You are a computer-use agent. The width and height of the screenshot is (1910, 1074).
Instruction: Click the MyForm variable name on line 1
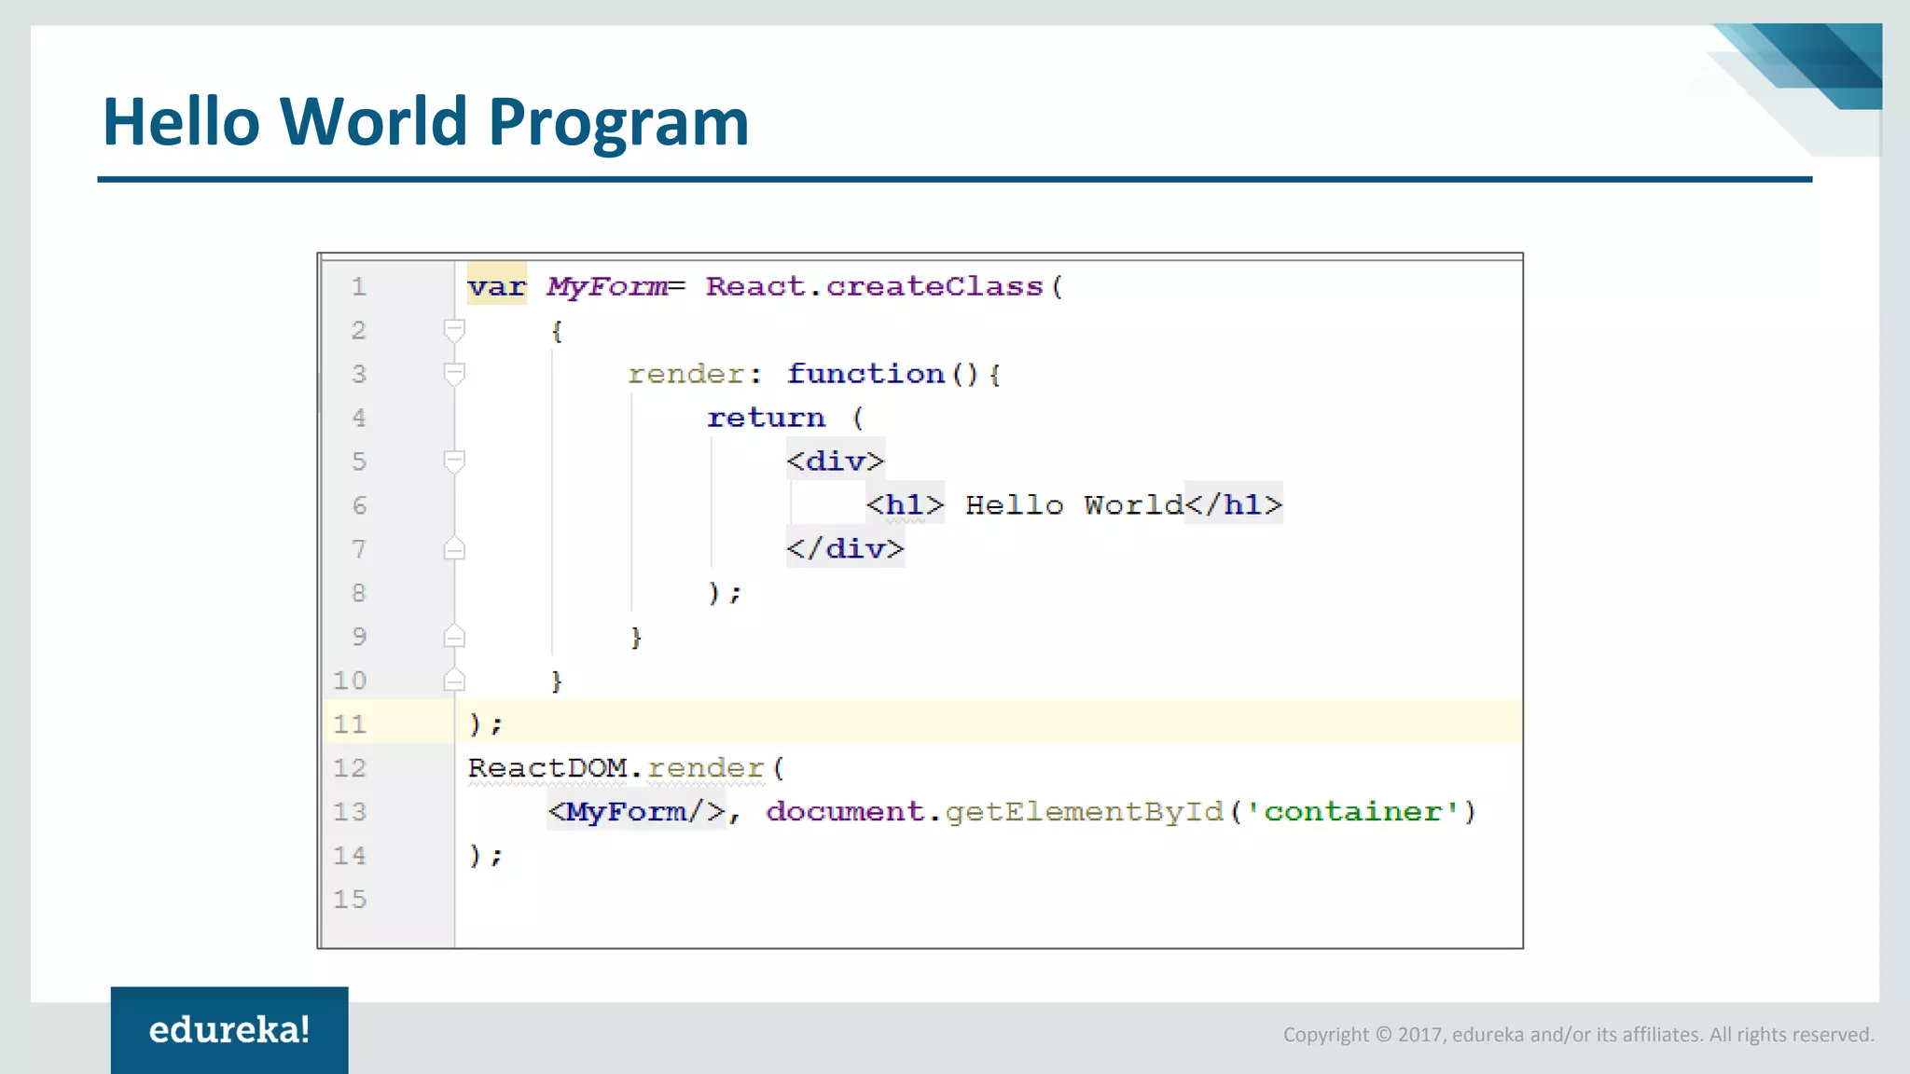click(x=607, y=286)
